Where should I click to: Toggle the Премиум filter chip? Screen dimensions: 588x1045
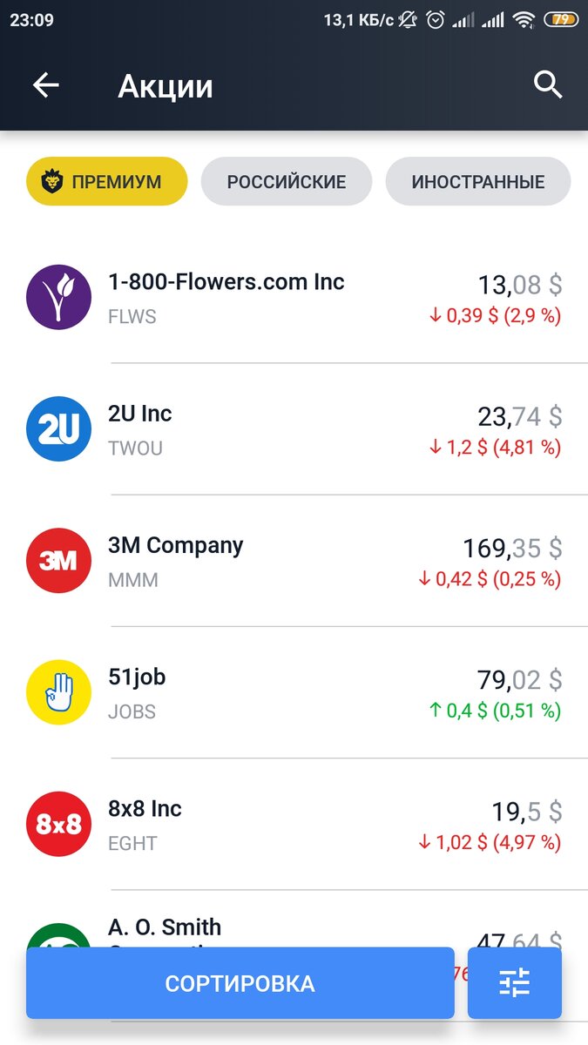[x=107, y=182]
